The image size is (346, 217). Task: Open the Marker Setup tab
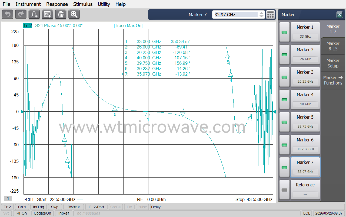[333, 63]
